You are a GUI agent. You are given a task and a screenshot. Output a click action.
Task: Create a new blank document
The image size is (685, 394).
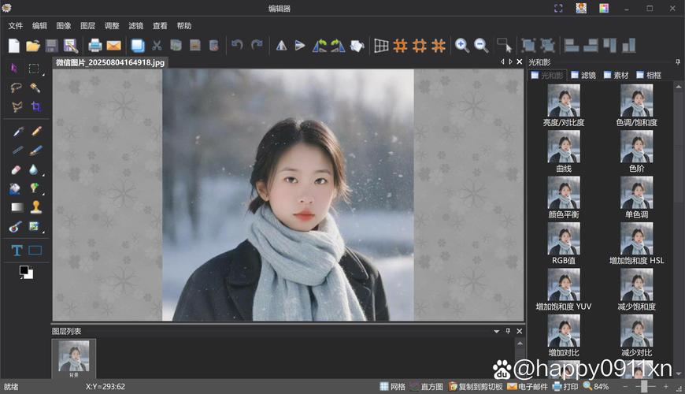14,46
